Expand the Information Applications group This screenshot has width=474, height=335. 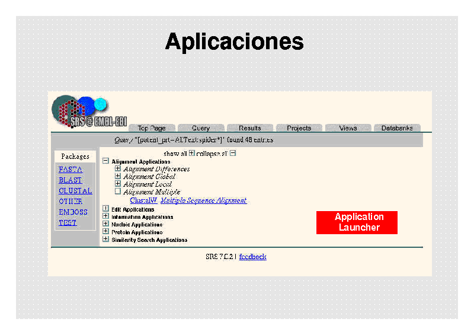point(106,216)
